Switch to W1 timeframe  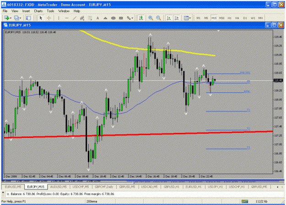[253, 18]
